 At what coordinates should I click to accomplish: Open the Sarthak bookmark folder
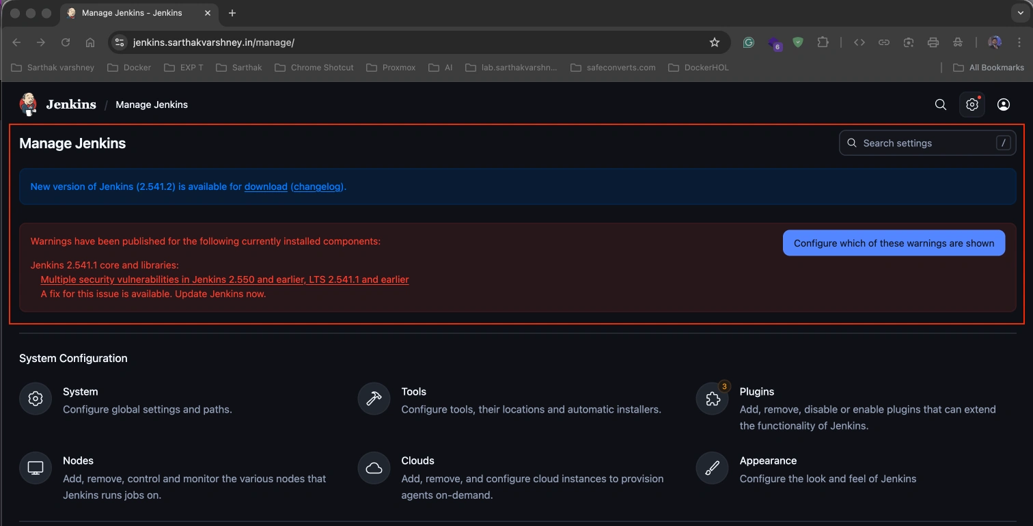coord(239,68)
